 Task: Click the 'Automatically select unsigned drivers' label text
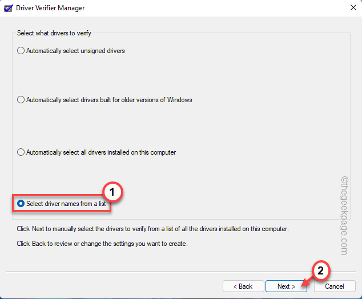tap(75, 51)
